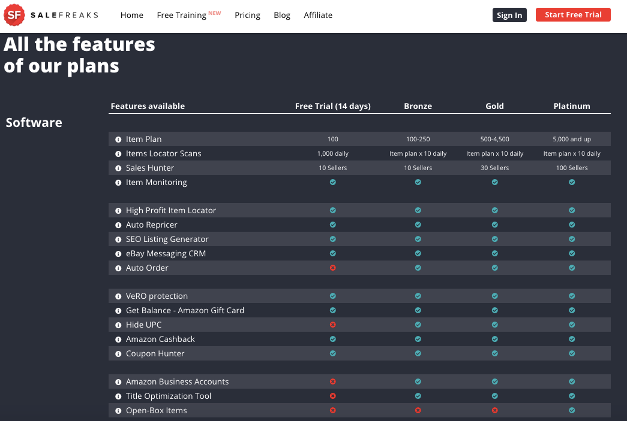Click Bronze checkmark for Amazon Business Accounts
627x421 pixels.
coord(418,381)
